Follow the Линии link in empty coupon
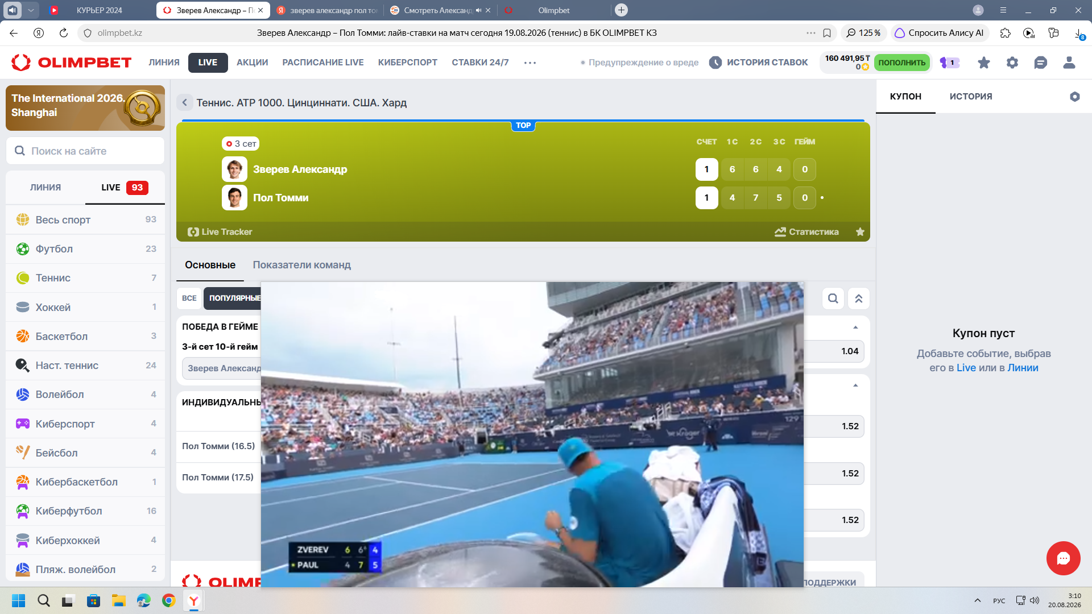The width and height of the screenshot is (1092, 614). (1023, 368)
